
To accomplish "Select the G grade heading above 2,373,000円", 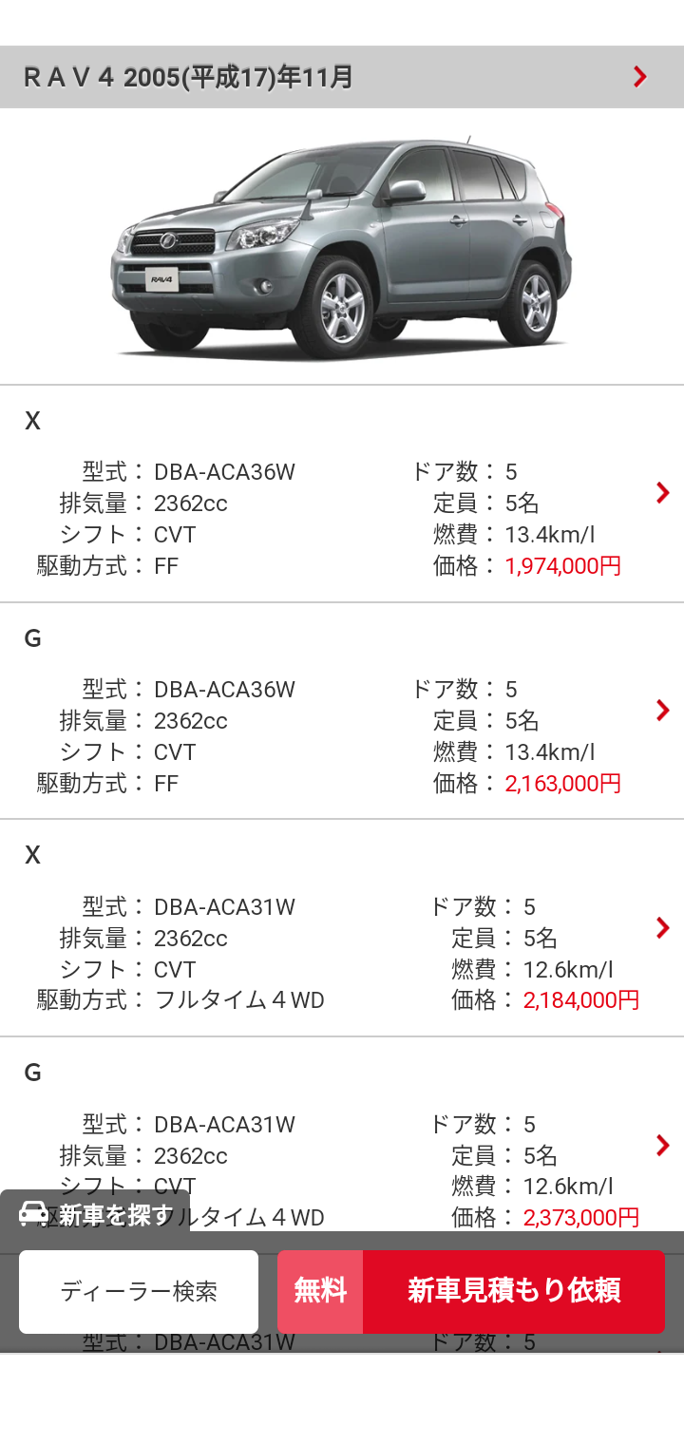I will tap(32, 1073).
